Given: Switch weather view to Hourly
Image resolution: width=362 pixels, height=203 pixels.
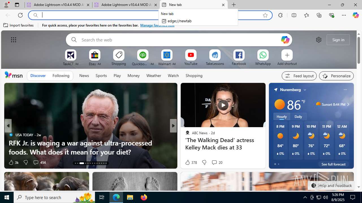Looking at the screenshot, I should click(x=282, y=116).
